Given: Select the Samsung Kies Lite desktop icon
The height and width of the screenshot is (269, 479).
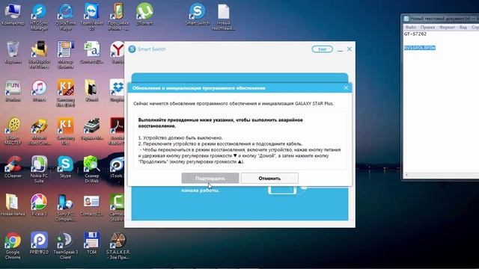Looking at the screenshot, I should [65, 93].
